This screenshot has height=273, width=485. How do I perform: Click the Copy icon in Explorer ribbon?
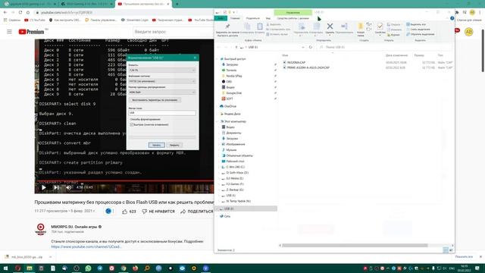[x=247, y=27]
